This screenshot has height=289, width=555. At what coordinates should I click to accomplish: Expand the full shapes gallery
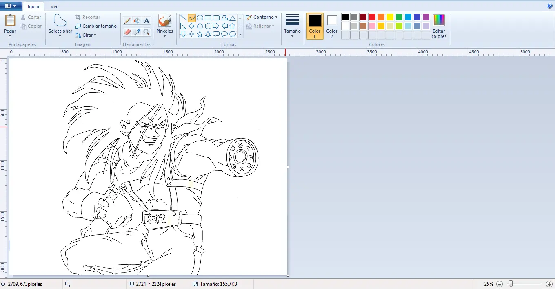click(240, 34)
